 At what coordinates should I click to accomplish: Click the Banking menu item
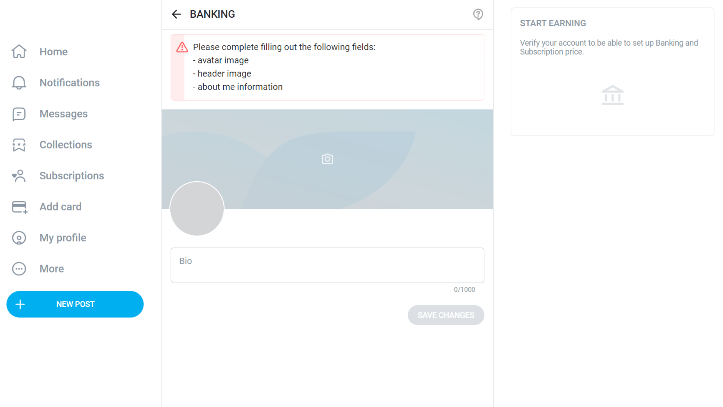pos(212,14)
